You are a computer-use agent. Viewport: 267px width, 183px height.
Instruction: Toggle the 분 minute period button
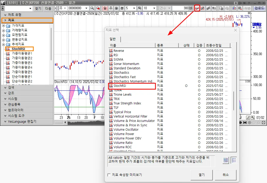(122, 8)
